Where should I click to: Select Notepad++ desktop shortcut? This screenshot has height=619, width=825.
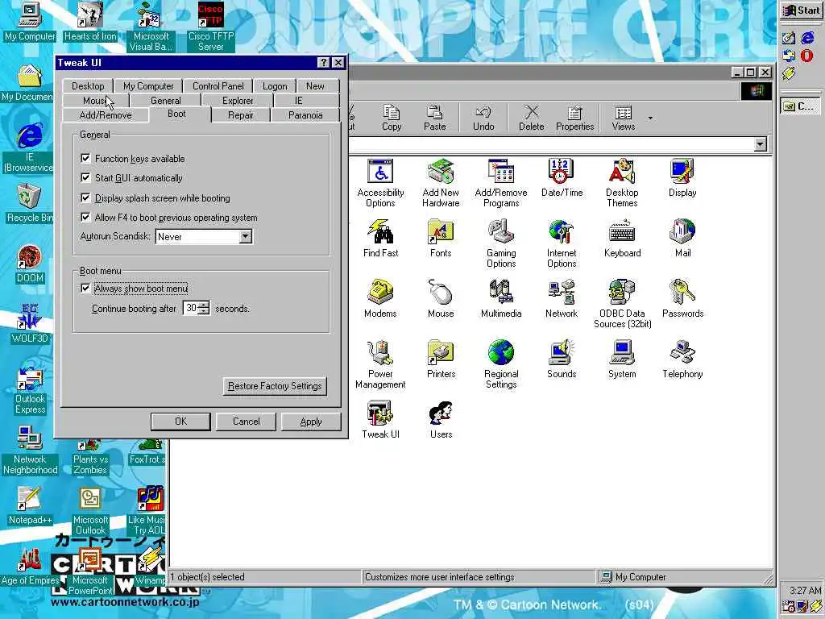[x=30, y=505]
